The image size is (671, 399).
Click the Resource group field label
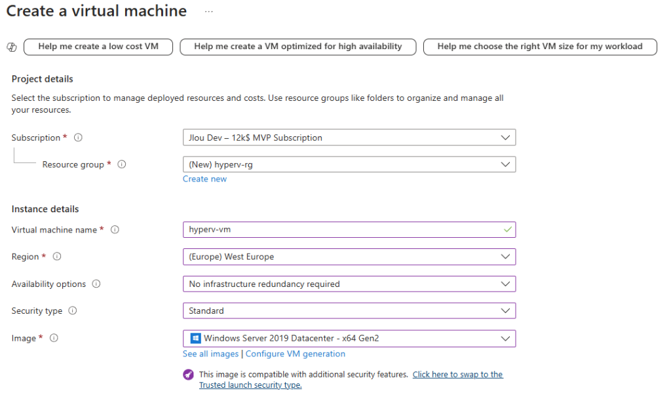(73, 164)
